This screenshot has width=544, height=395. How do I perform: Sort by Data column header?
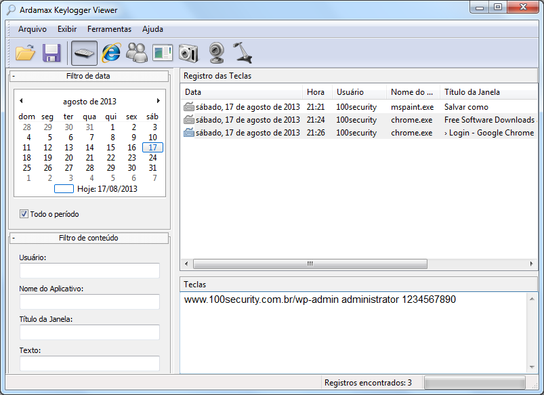241,92
